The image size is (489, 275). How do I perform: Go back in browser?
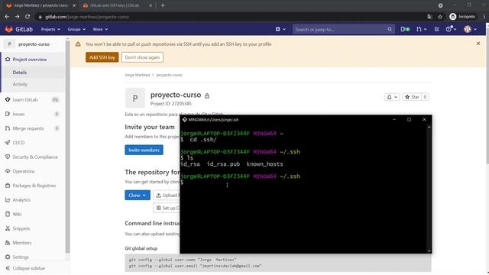7,17
